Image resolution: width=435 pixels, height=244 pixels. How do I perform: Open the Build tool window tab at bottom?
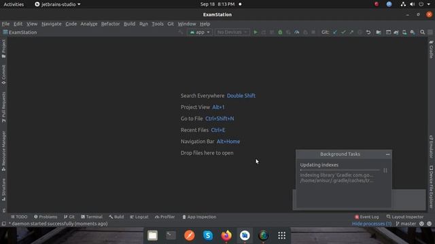[116, 217]
